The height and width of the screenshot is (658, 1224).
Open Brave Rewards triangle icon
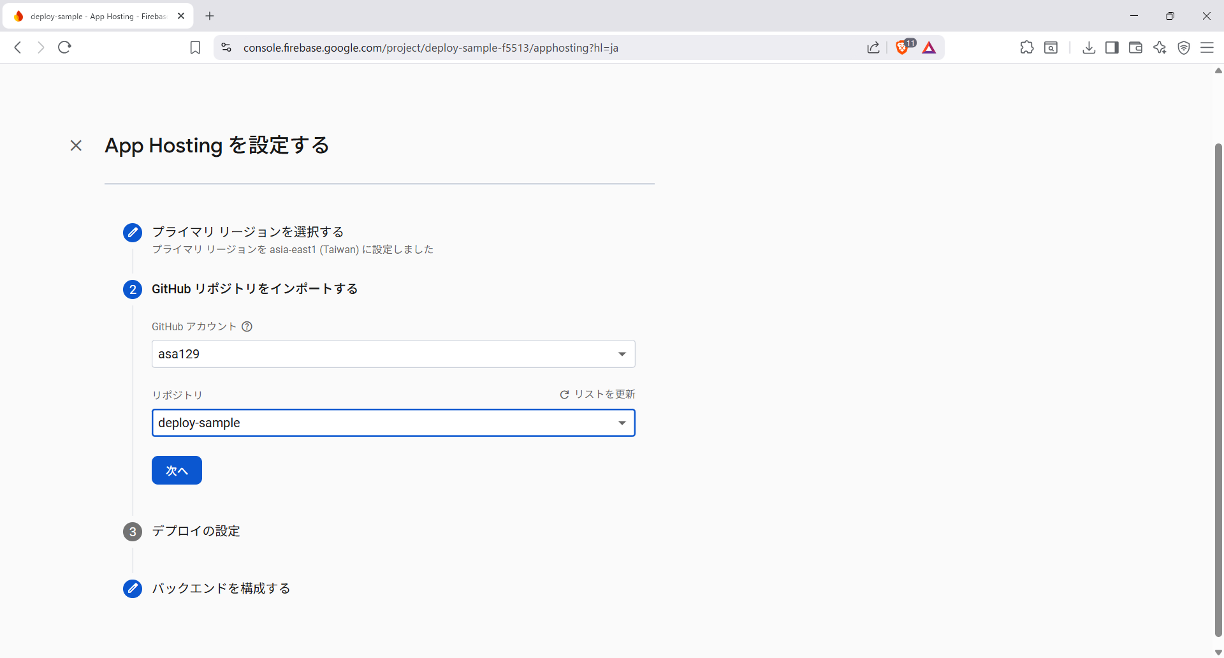click(x=929, y=48)
